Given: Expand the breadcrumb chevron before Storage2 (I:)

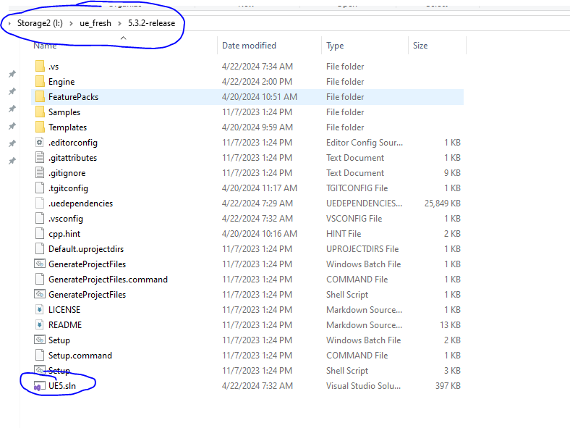Looking at the screenshot, I should (x=9, y=23).
